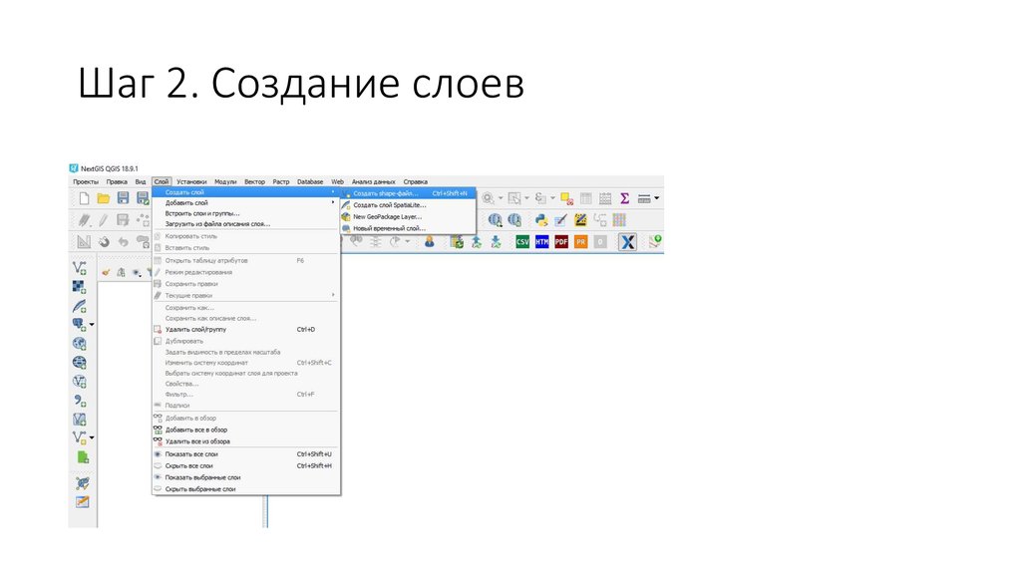The height and width of the screenshot is (572, 1021).
Task: Click the user account person icon
Action: click(429, 242)
